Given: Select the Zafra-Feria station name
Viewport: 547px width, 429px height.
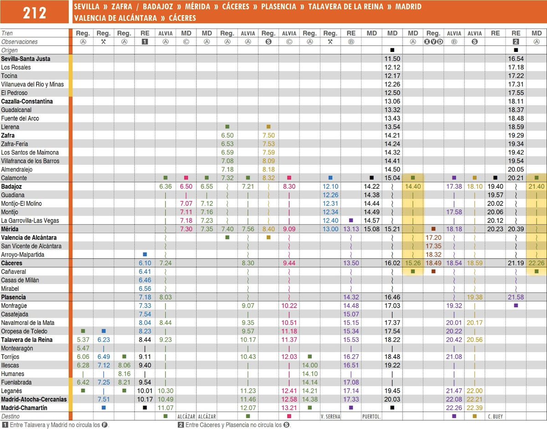Looking at the screenshot, I should click(15, 144).
